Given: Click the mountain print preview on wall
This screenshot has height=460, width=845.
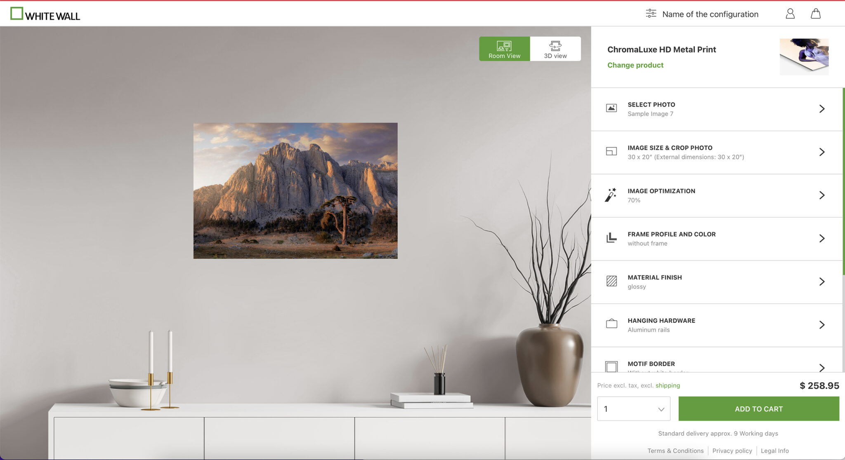Looking at the screenshot, I should point(295,190).
